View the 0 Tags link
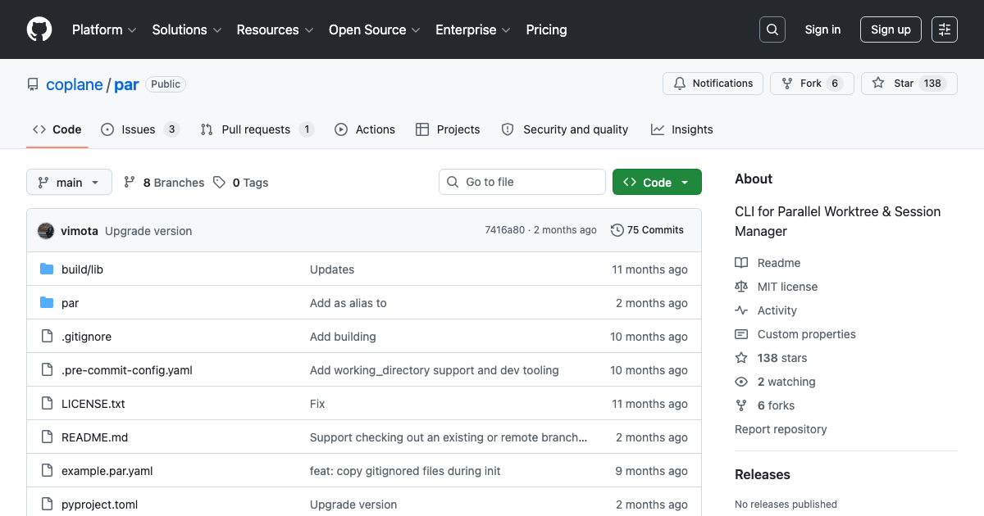The image size is (984, 516). pyautogui.click(x=241, y=183)
